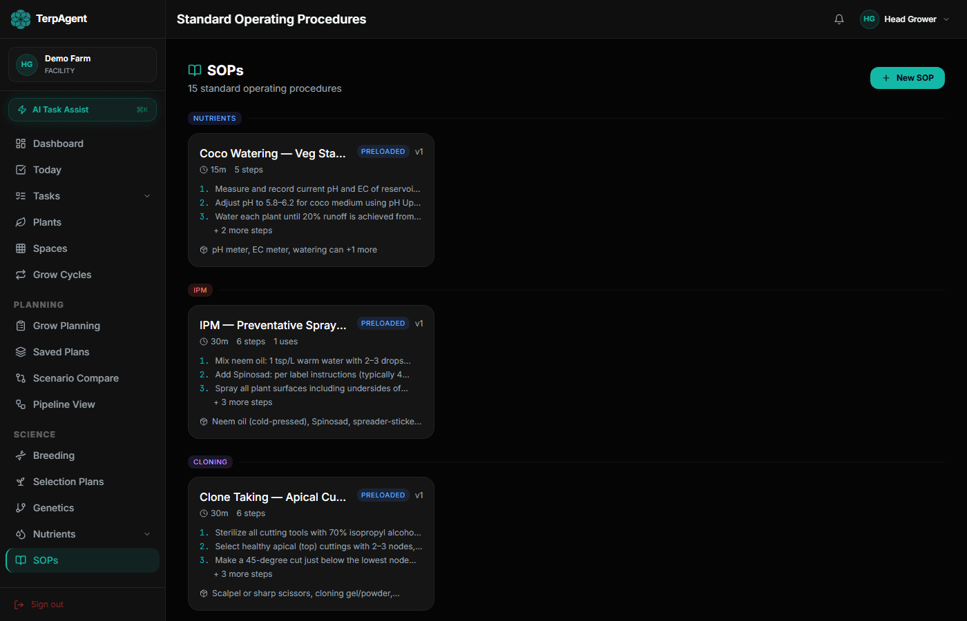967x621 pixels.
Task: Click the Sign out arrow icon
Action: tap(19, 604)
